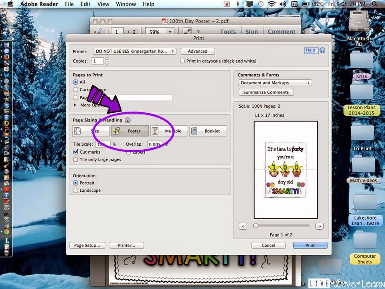This screenshot has height=289, width=385.
Task: Open the Computer Sheets desktop folder
Action: [365, 240]
